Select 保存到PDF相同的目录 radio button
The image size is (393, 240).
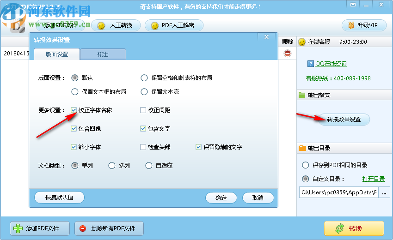pos(305,165)
